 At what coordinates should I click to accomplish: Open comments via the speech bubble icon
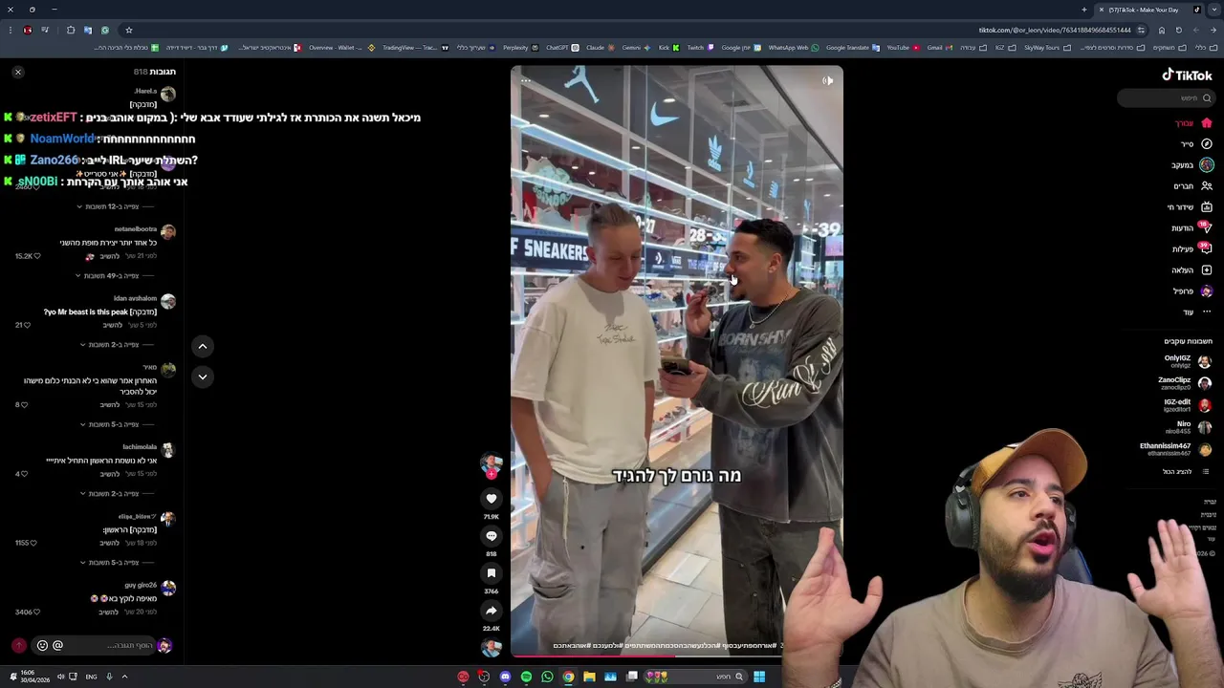[492, 536]
